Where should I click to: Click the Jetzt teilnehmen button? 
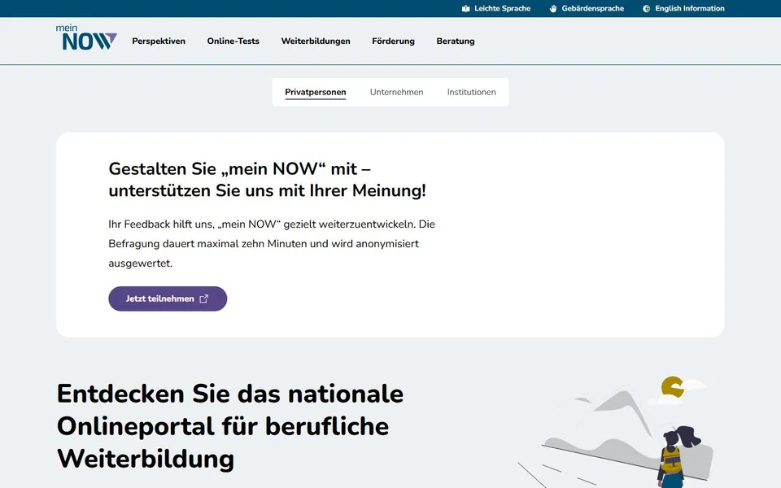coord(168,298)
